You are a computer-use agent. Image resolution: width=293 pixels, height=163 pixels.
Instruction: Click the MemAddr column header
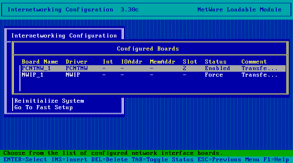pyautogui.click(x=162, y=62)
